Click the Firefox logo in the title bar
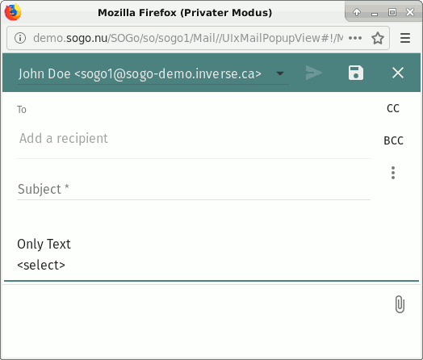Viewport: 423px width, 360px height. (13, 12)
